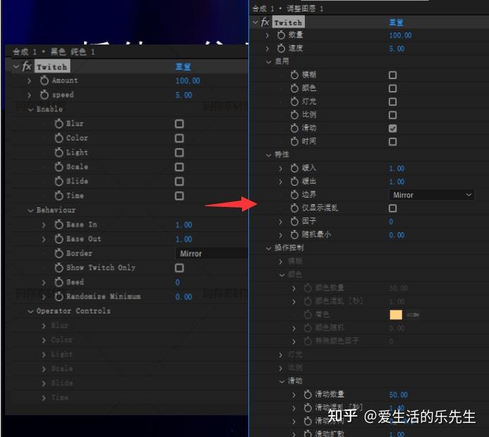Click the stopwatch icon beside Amount

[44, 80]
